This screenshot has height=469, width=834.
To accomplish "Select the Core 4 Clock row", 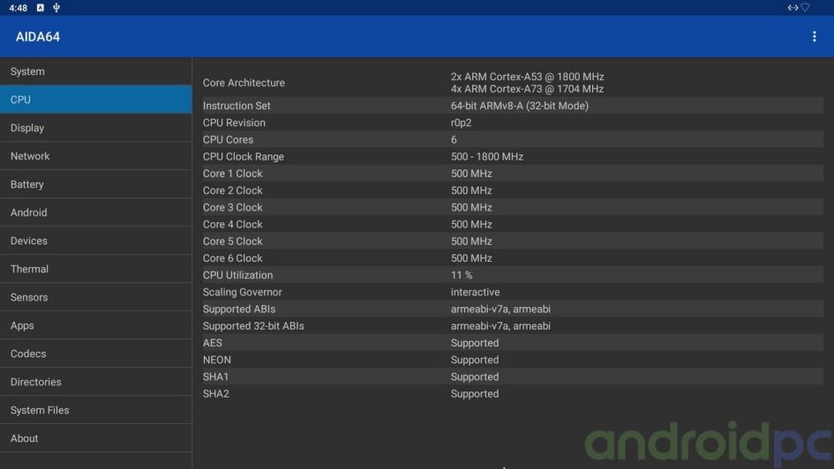I will pos(513,224).
